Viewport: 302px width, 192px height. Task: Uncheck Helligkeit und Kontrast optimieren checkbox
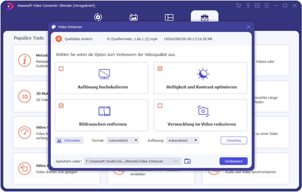[x=160, y=69]
